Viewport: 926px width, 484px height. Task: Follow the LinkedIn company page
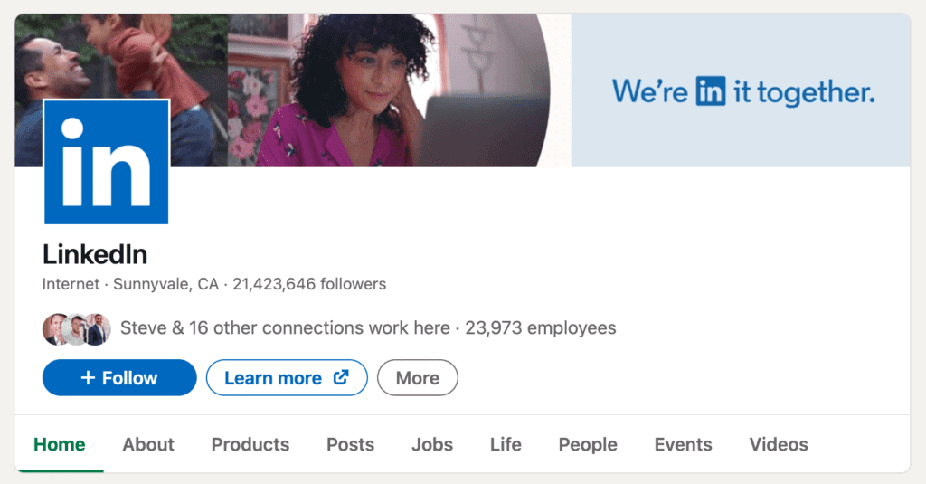pos(119,378)
